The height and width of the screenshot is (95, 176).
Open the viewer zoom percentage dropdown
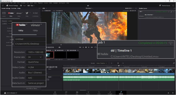45,8
